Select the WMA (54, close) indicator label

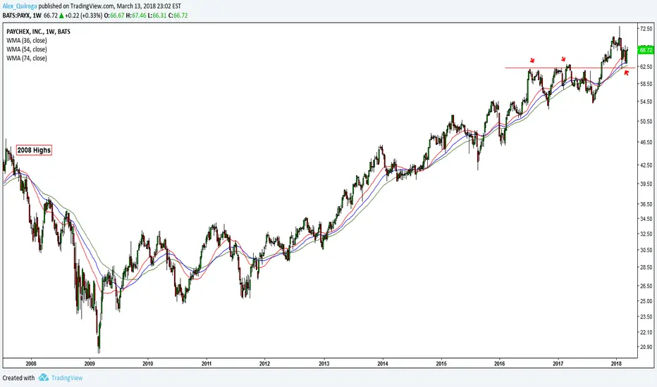coord(26,49)
